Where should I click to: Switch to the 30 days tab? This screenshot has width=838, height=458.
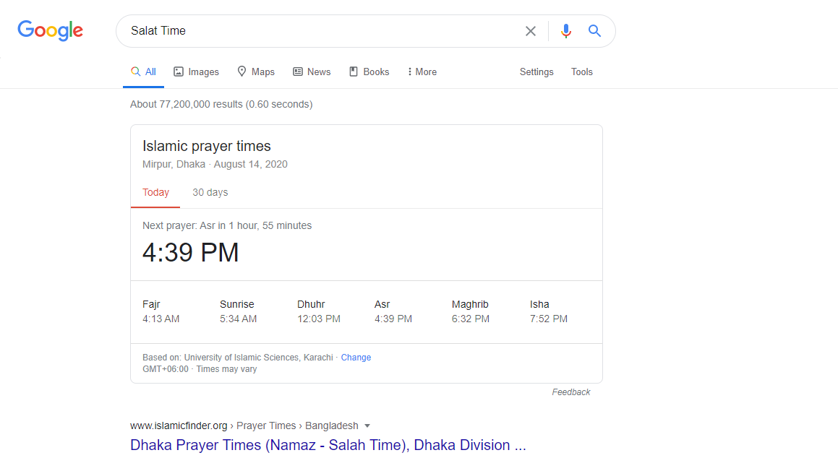[210, 193]
